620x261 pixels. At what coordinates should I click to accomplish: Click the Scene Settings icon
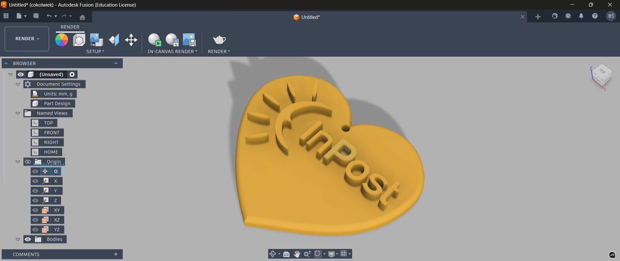coord(79,40)
